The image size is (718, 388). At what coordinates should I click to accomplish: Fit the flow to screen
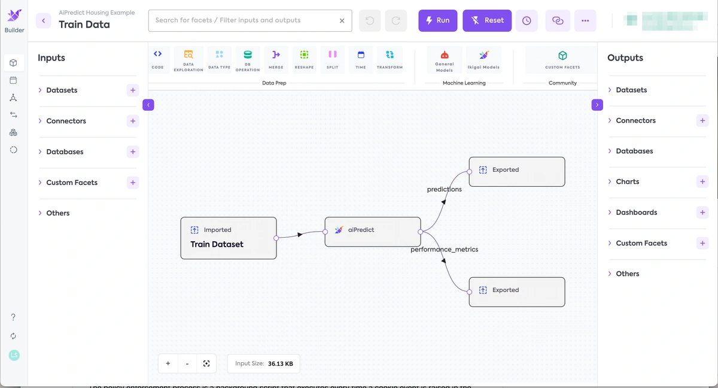(x=206, y=363)
